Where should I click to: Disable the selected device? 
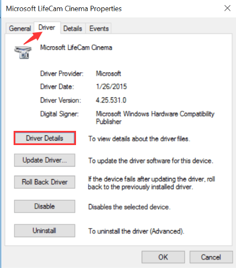pyautogui.click(x=45, y=206)
